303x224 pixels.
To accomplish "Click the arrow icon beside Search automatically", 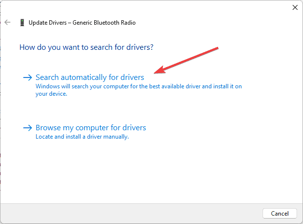I will tap(28, 77).
